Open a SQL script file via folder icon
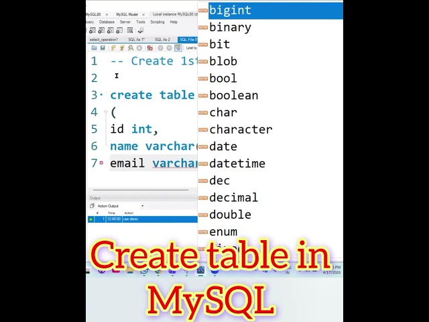The image size is (429, 322). (94, 48)
